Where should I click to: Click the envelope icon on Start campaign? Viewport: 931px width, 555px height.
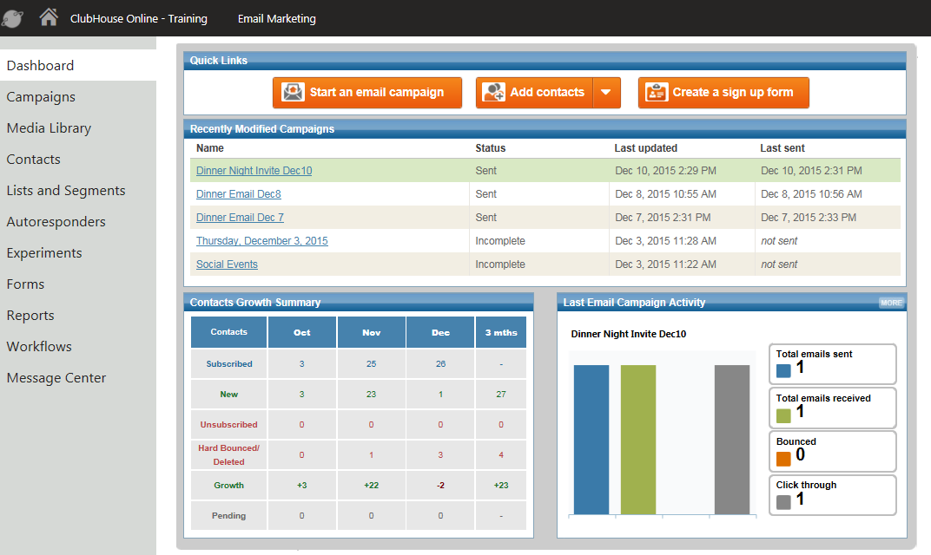(x=294, y=93)
